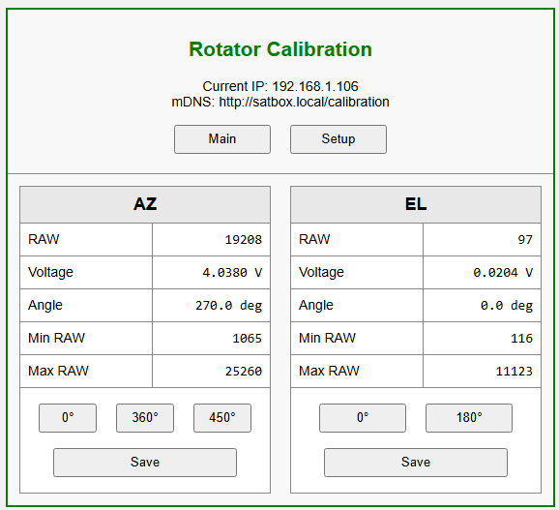Save the EL calibration

coord(416,463)
